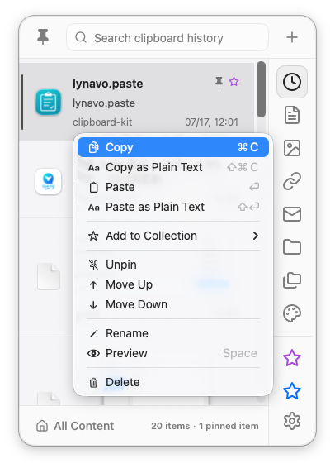Screen dimensions: 335x468
Task: Add a new item with plus button
Action: point(292,37)
